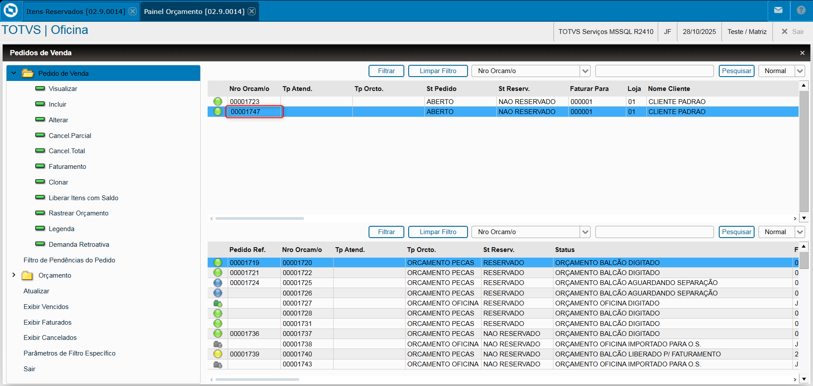The height and width of the screenshot is (386, 813).
Task: Click the green icon beside Incluir
Action: [x=40, y=104]
